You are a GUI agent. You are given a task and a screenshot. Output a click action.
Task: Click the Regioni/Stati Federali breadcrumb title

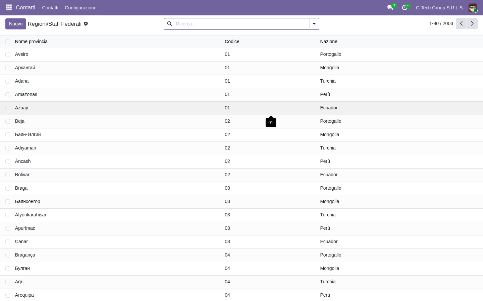tap(55, 24)
